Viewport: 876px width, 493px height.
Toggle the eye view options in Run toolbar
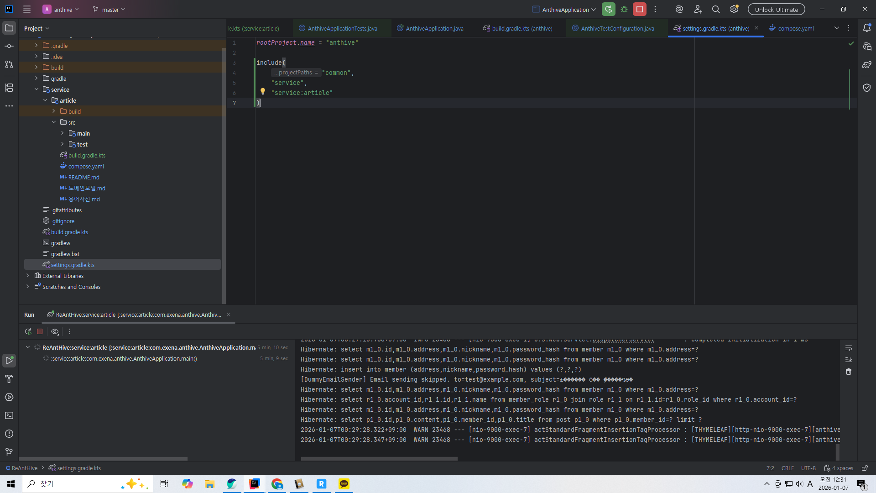[x=55, y=332]
